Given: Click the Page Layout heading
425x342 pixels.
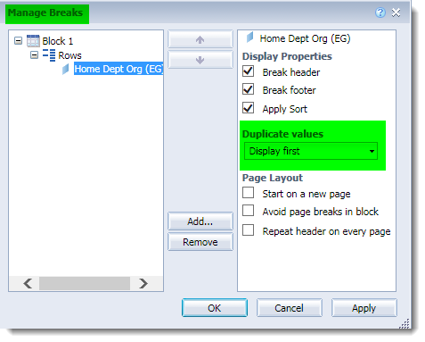Looking at the screenshot, I should click(273, 178).
